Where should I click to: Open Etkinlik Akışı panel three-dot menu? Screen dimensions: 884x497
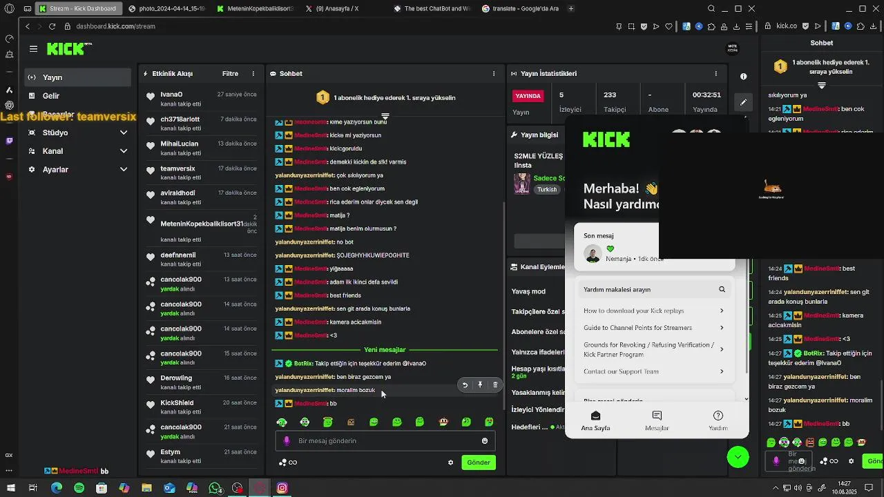click(x=253, y=74)
